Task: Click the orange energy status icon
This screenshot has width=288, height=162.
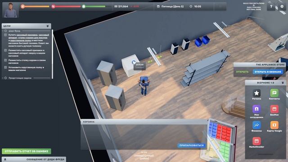Action: (x=22, y=6)
